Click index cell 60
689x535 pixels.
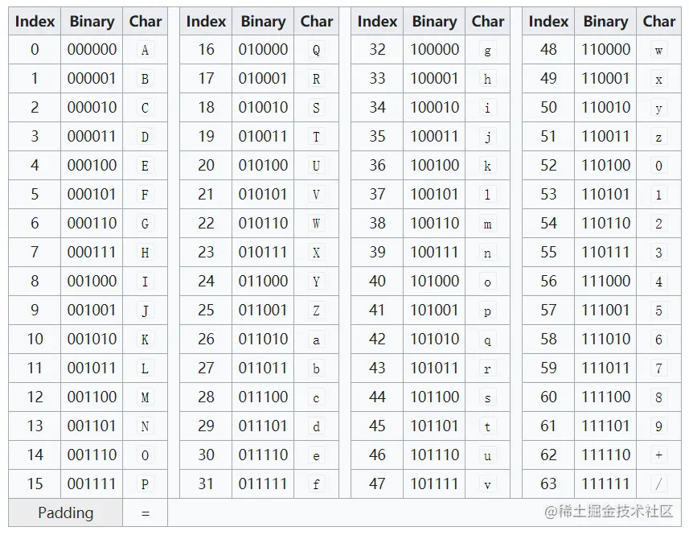548,397
